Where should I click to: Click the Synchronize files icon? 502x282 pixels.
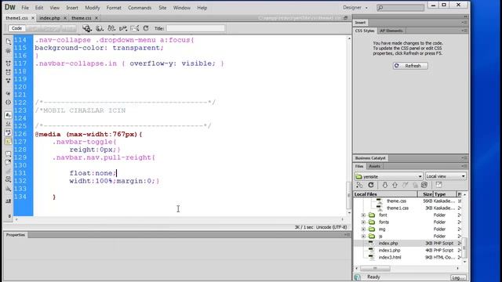click(x=424, y=185)
